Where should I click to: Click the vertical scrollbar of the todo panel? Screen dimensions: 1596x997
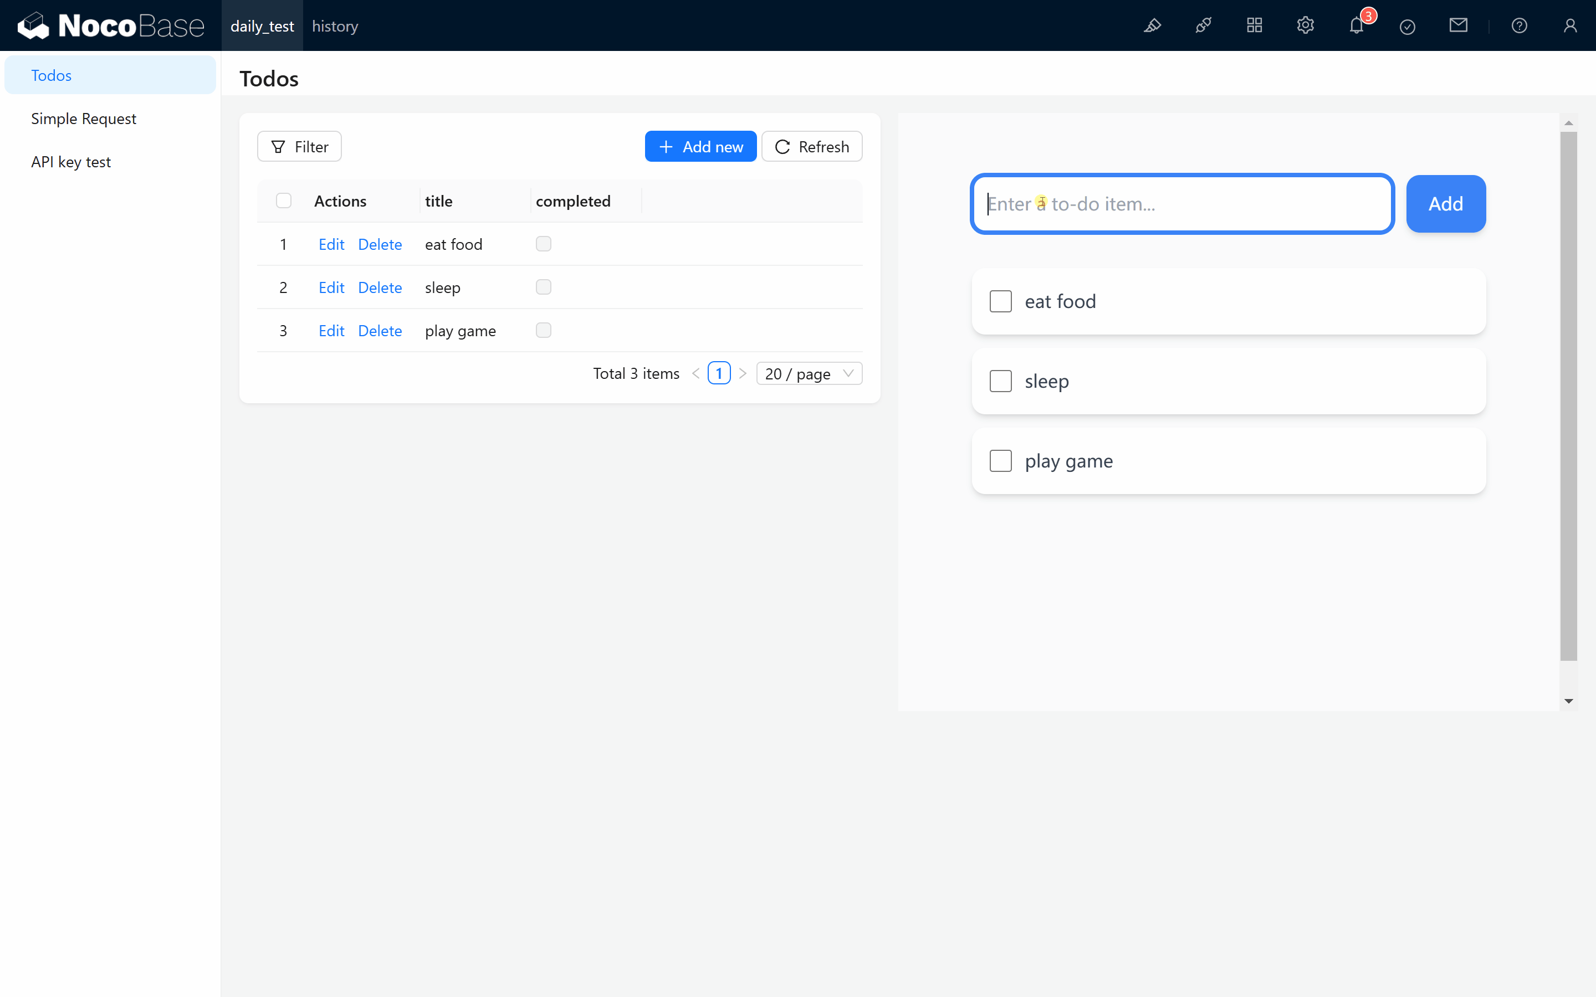[x=1568, y=395]
